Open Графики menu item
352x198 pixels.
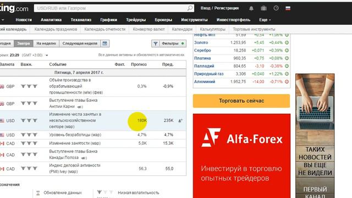(109, 20)
